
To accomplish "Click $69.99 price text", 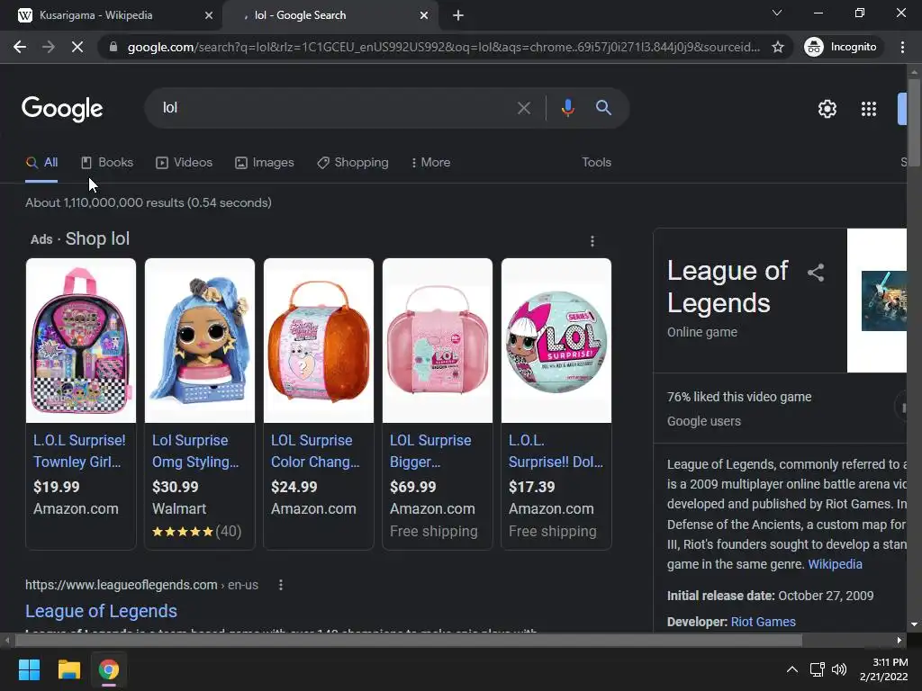I will tap(412, 487).
